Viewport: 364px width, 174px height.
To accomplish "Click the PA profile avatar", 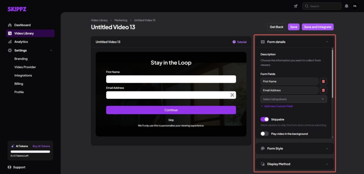I will click(355, 6).
